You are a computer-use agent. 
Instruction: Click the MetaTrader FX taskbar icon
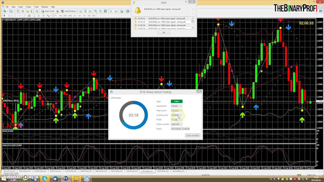tap(66, 178)
